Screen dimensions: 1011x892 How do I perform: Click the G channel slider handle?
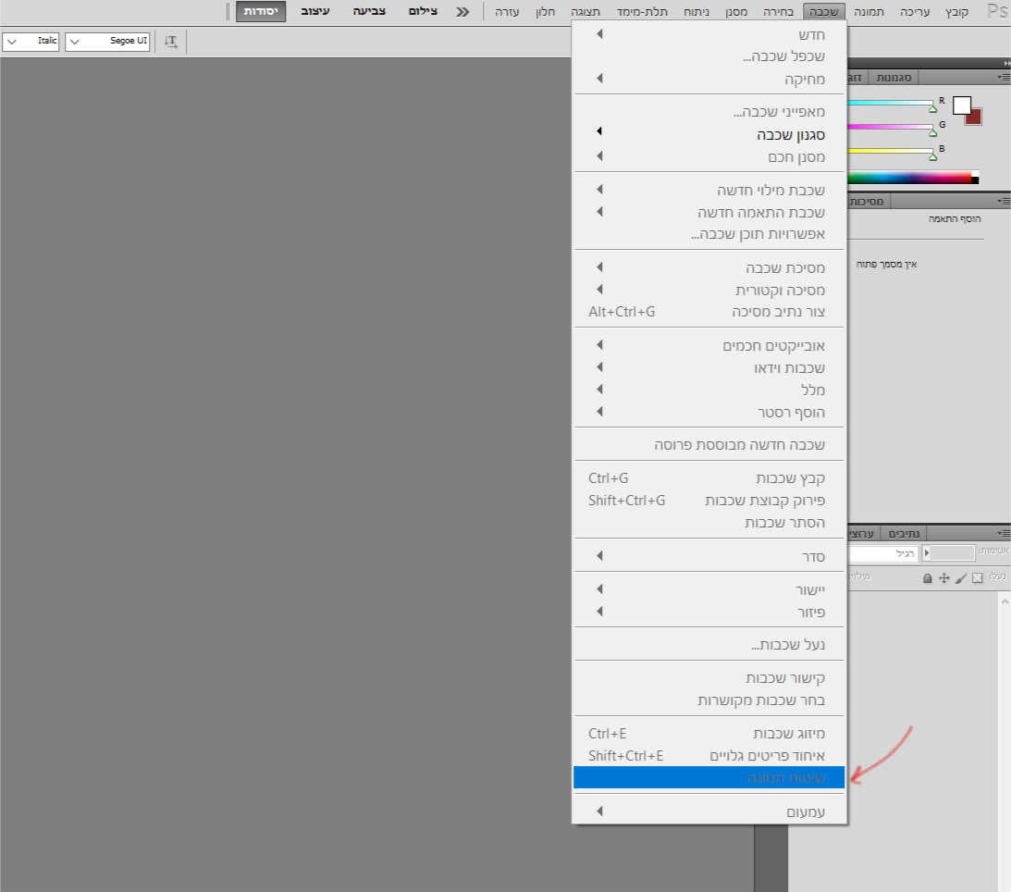coord(932,133)
